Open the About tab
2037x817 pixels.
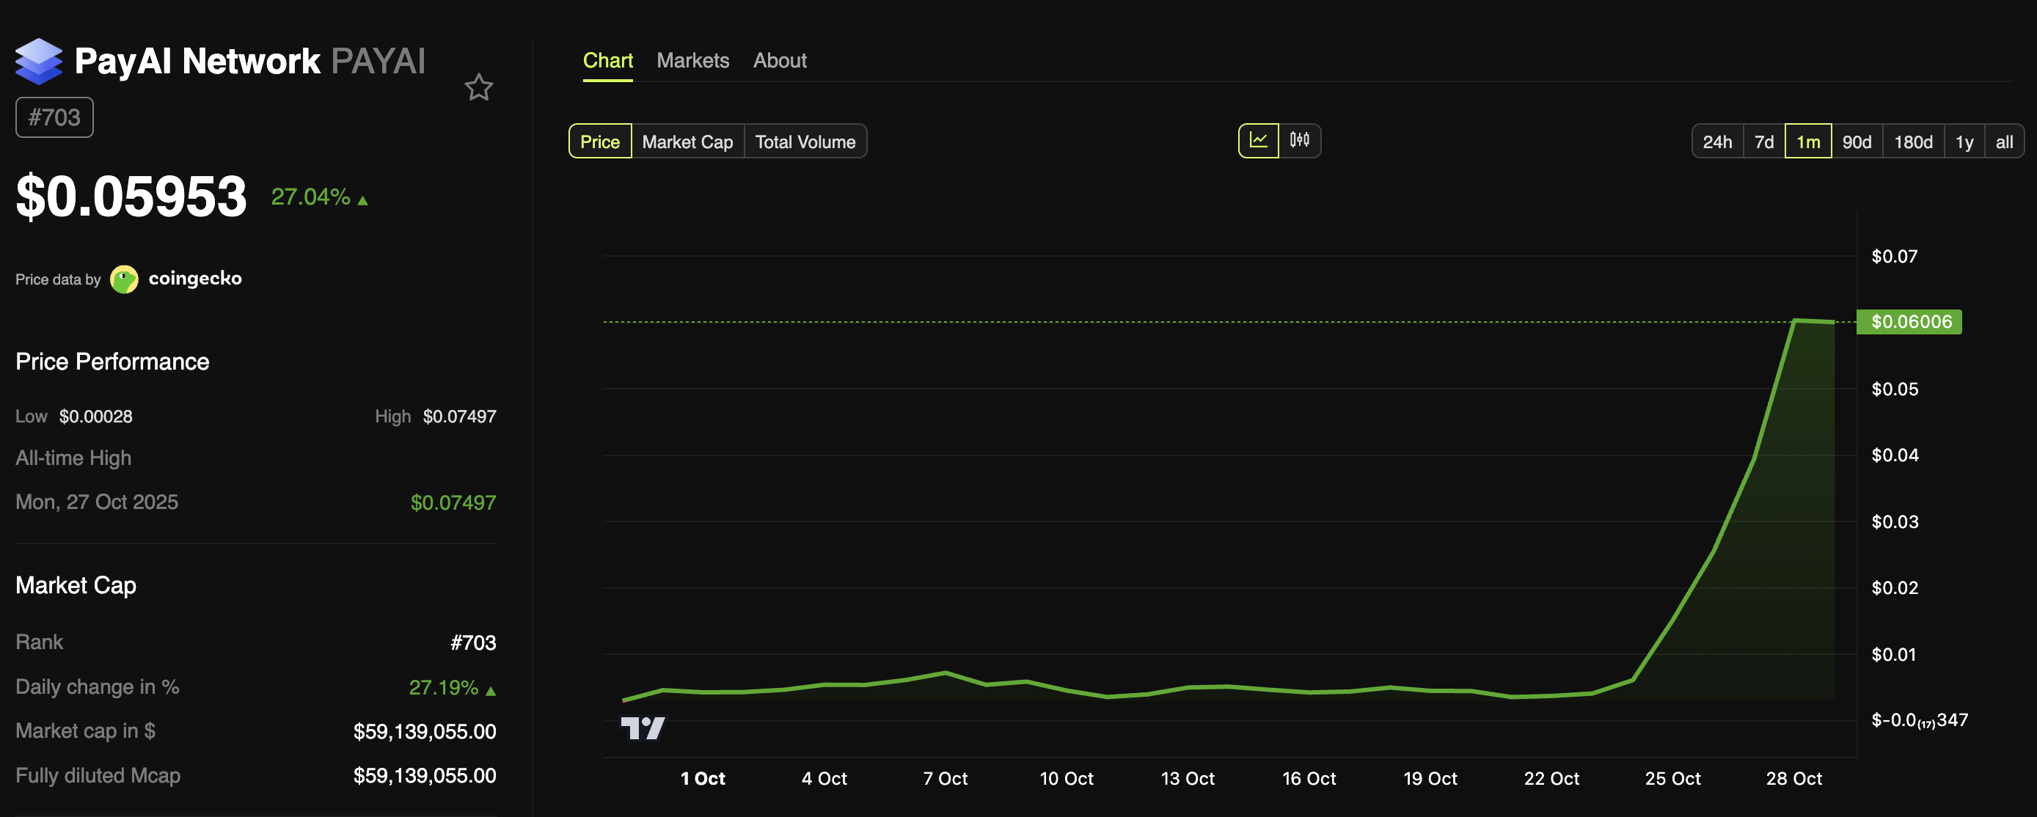click(x=780, y=60)
